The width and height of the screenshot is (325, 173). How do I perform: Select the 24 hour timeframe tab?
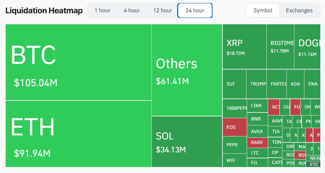tap(195, 10)
